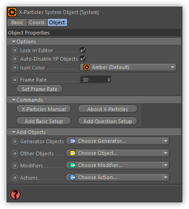Click the yellow Choose Object icon

(x=72, y=153)
